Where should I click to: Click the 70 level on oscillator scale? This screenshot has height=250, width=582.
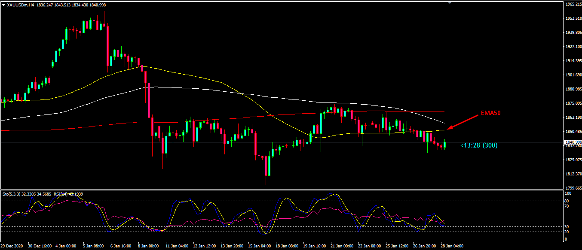pyautogui.click(x=567, y=206)
